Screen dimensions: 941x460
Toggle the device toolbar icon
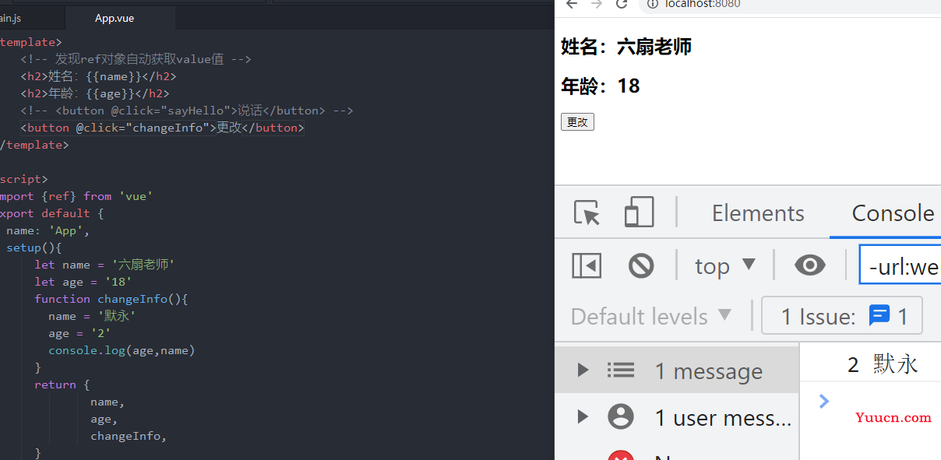pyautogui.click(x=639, y=212)
